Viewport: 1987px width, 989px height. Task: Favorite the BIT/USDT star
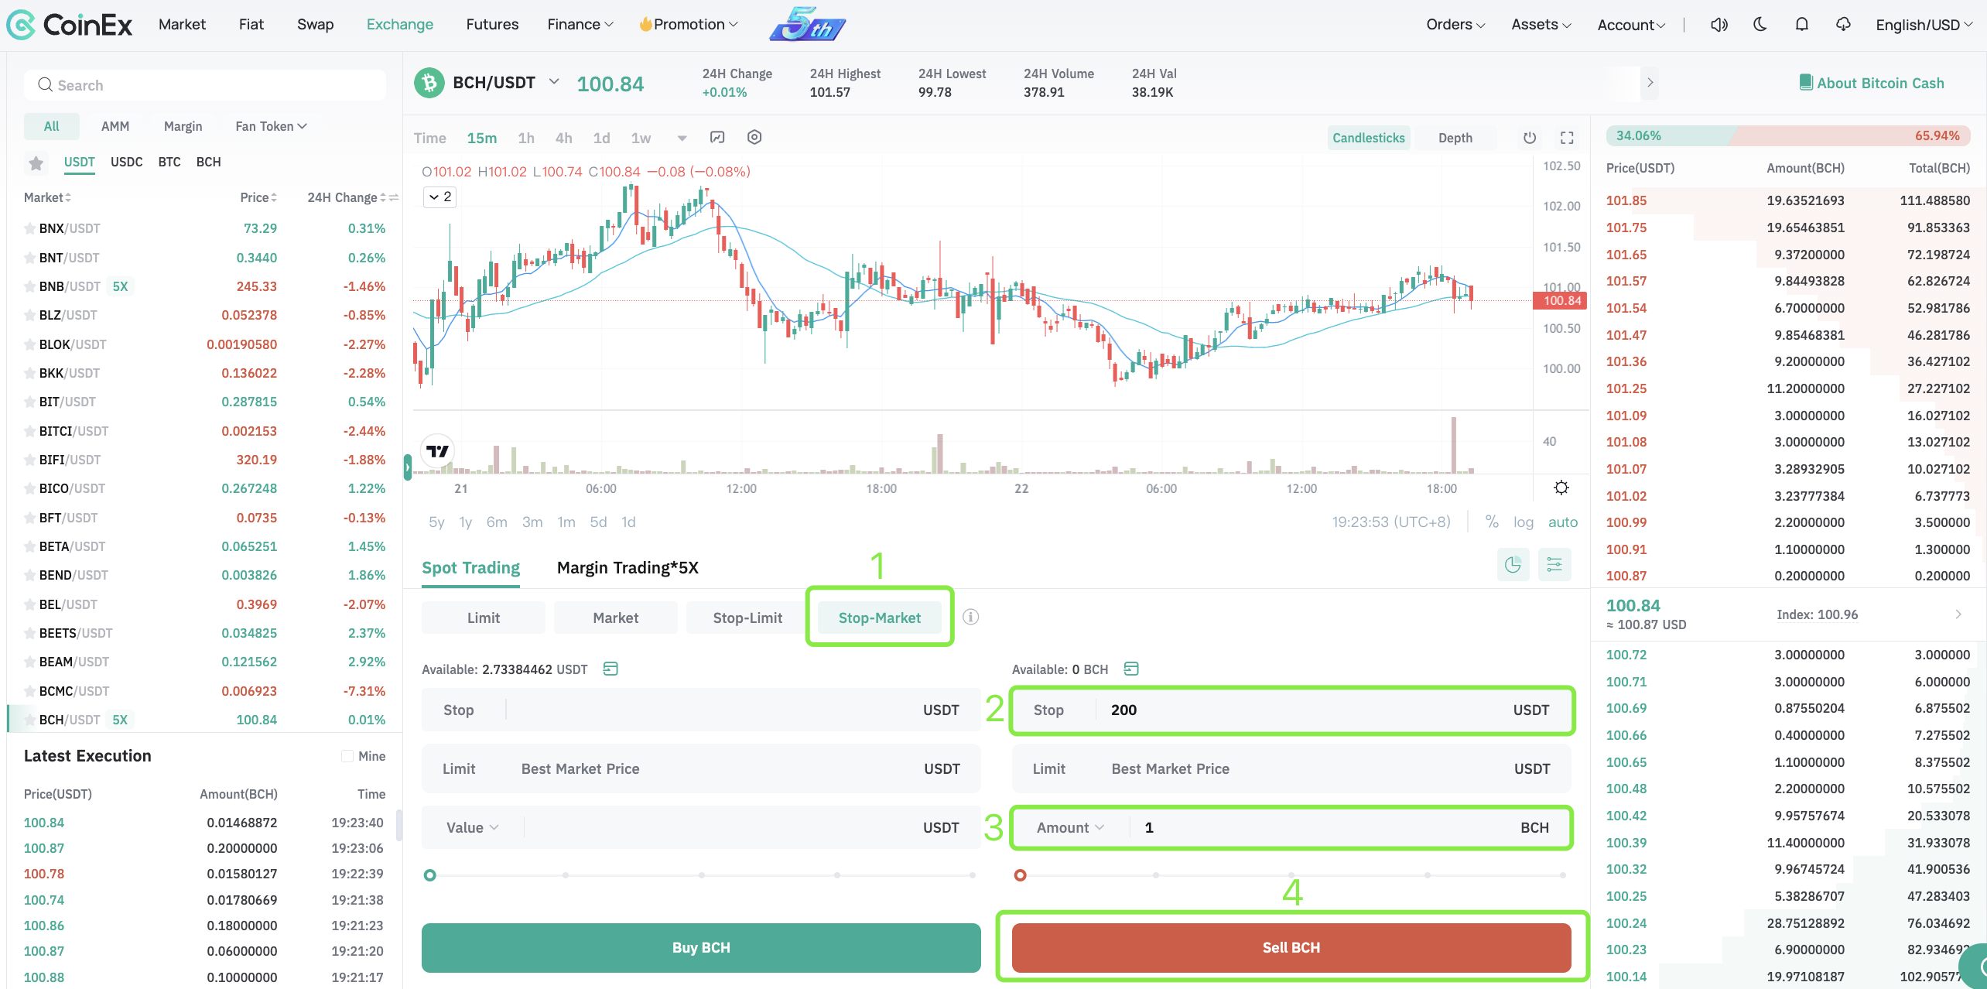point(29,402)
